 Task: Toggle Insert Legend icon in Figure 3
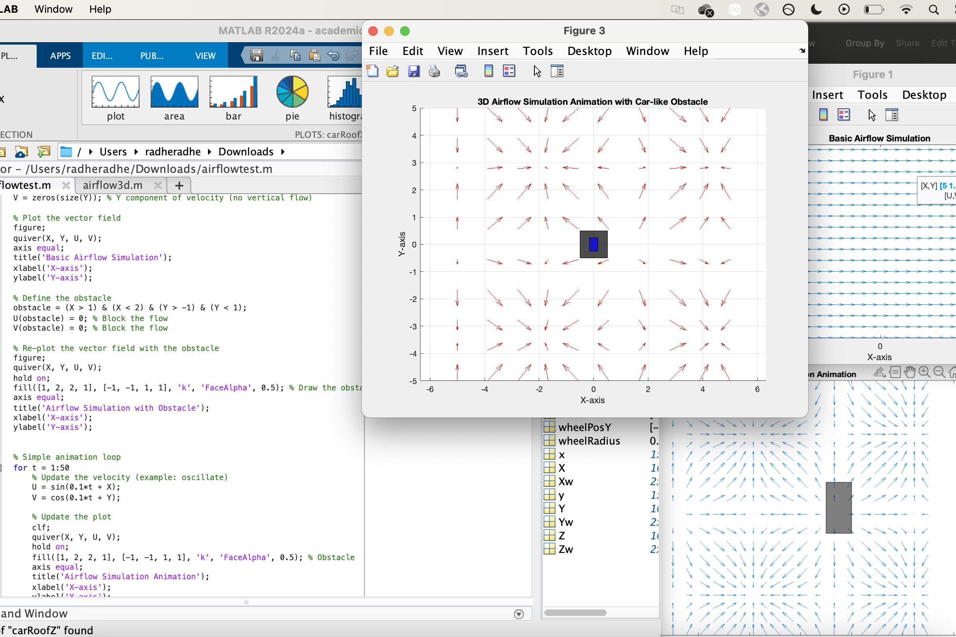[508, 71]
